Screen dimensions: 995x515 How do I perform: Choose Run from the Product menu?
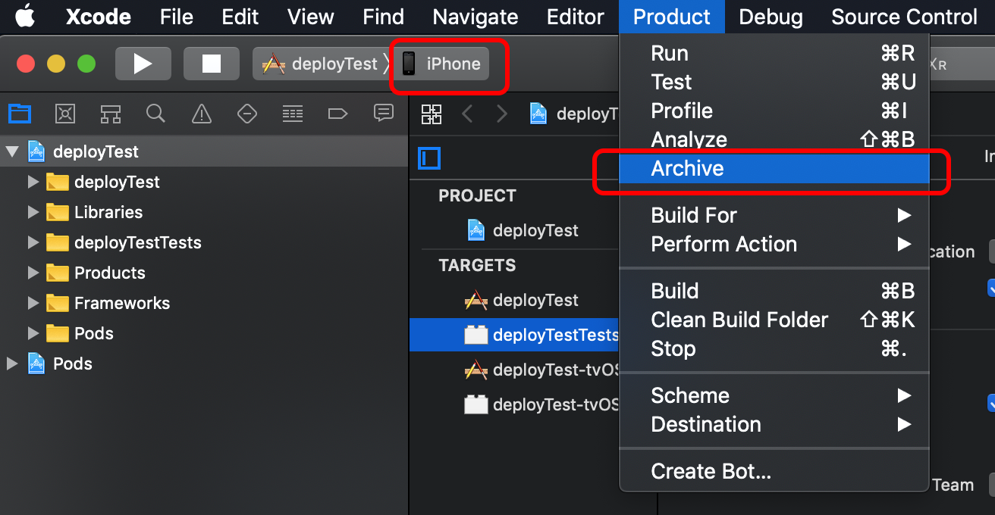pyautogui.click(x=774, y=53)
